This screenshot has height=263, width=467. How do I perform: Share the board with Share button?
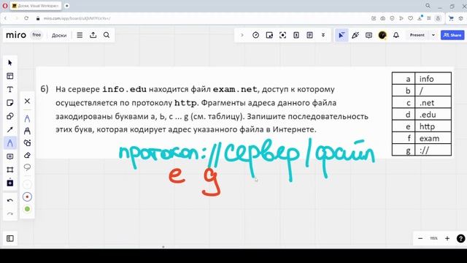pyautogui.click(x=452, y=35)
